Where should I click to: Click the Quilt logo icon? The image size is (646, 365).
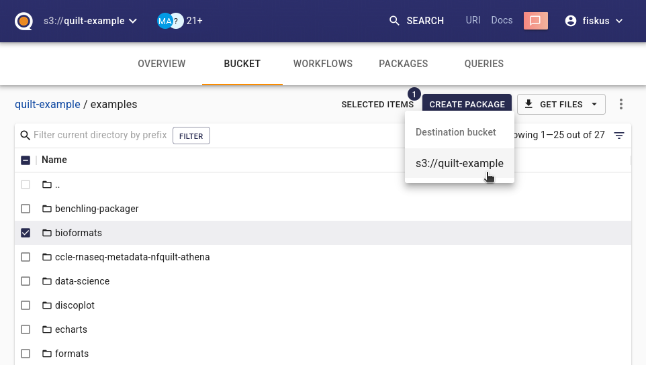click(24, 21)
